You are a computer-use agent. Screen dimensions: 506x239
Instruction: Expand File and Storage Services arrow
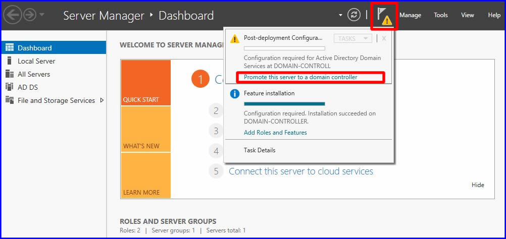[x=102, y=100]
